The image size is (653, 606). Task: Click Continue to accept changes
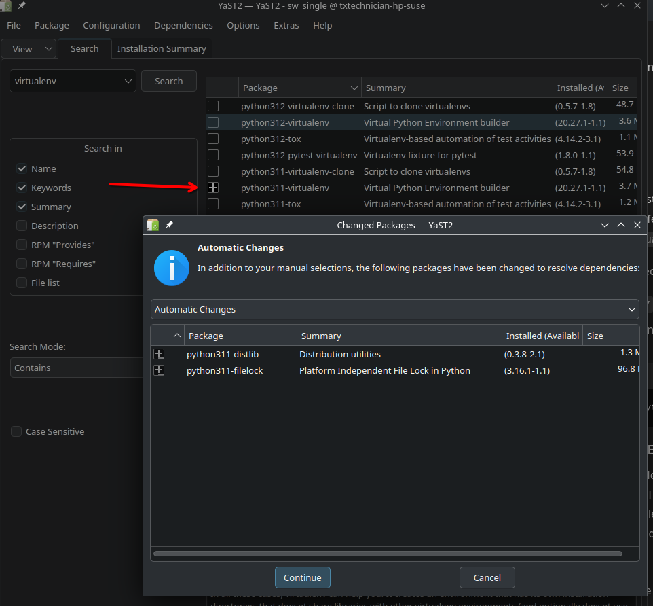(x=303, y=577)
